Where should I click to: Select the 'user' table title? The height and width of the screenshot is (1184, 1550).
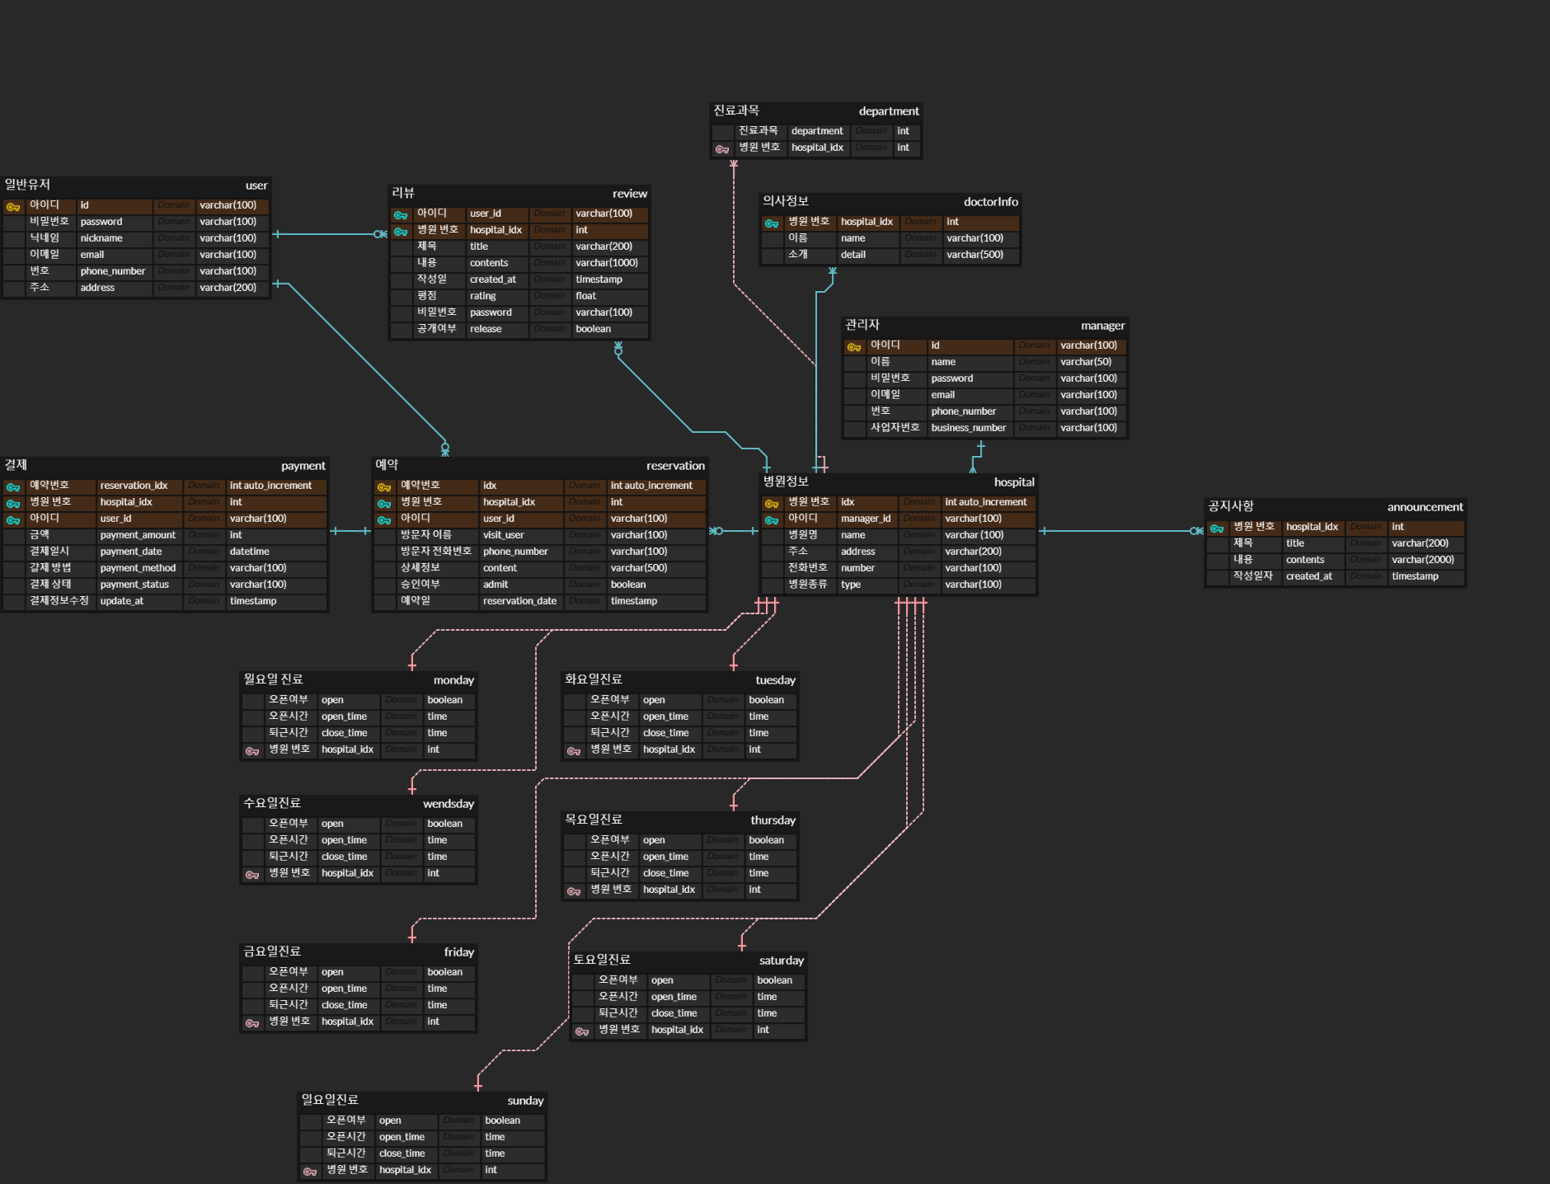point(256,186)
